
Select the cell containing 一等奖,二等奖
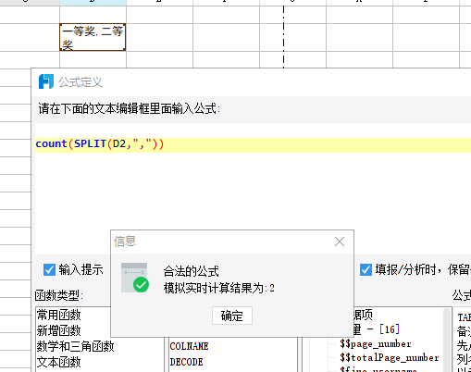(x=93, y=37)
